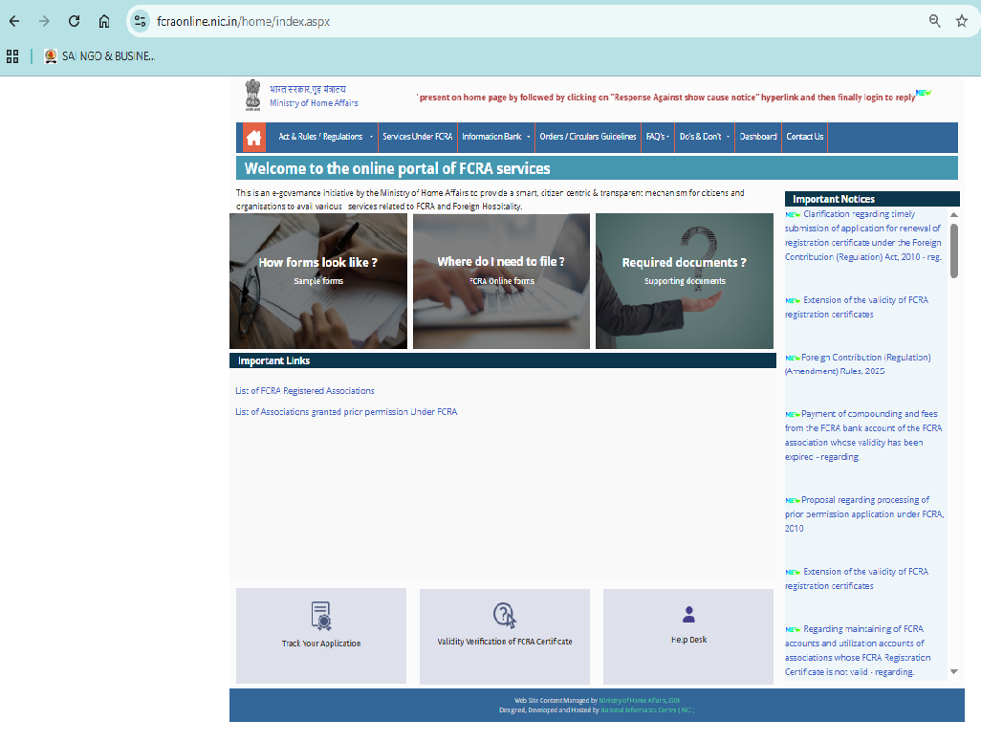The image size is (981, 742).
Task: Go back using browser back arrow
Action: coord(14,21)
